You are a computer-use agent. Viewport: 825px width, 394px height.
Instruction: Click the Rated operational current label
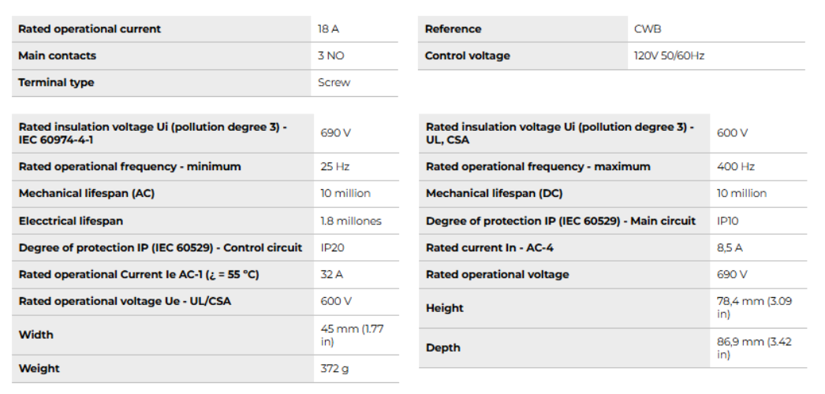click(89, 29)
